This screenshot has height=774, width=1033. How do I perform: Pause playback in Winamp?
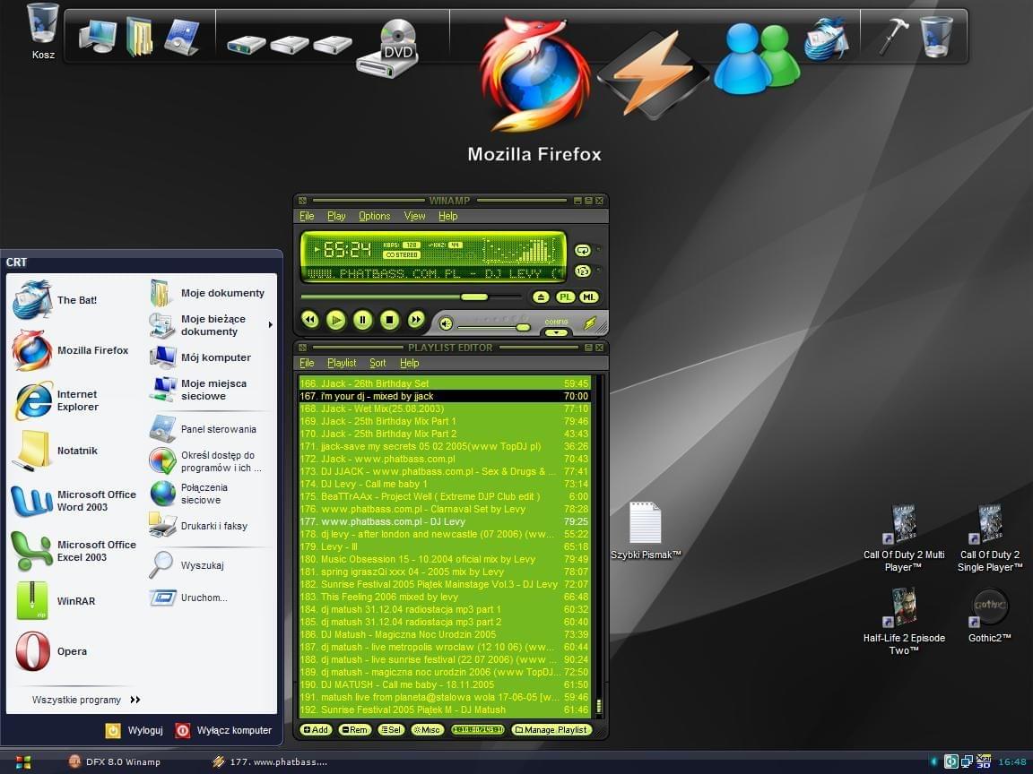pos(362,321)
